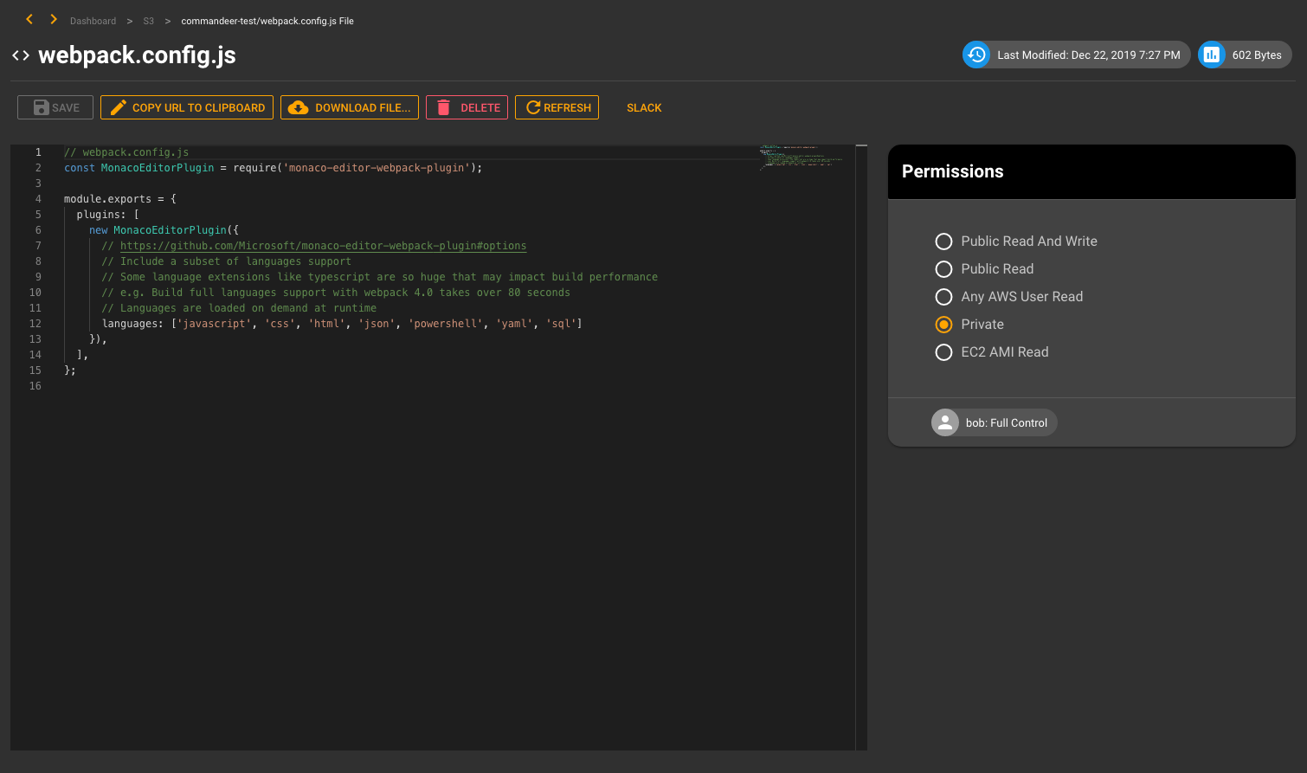
Task: Click the floppy disk icon on Save
Action: point(41,107)
